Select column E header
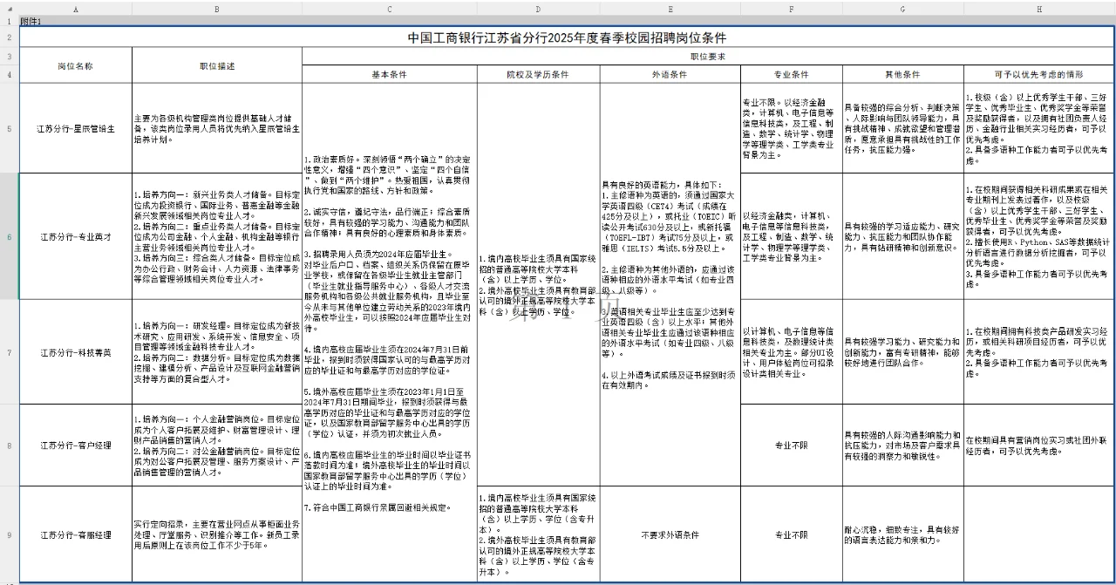This screenshot has width=1116, height=585. click(x=670, y=9)
